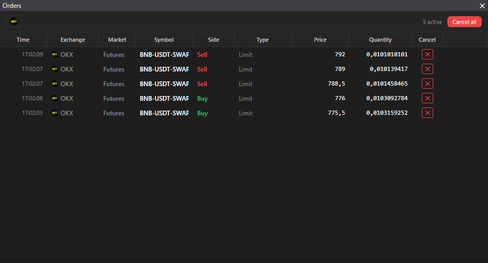The height and width of the screenshot is (263, 488).
Task: Click quantity 0,0103159252
Action: point(387,113)
